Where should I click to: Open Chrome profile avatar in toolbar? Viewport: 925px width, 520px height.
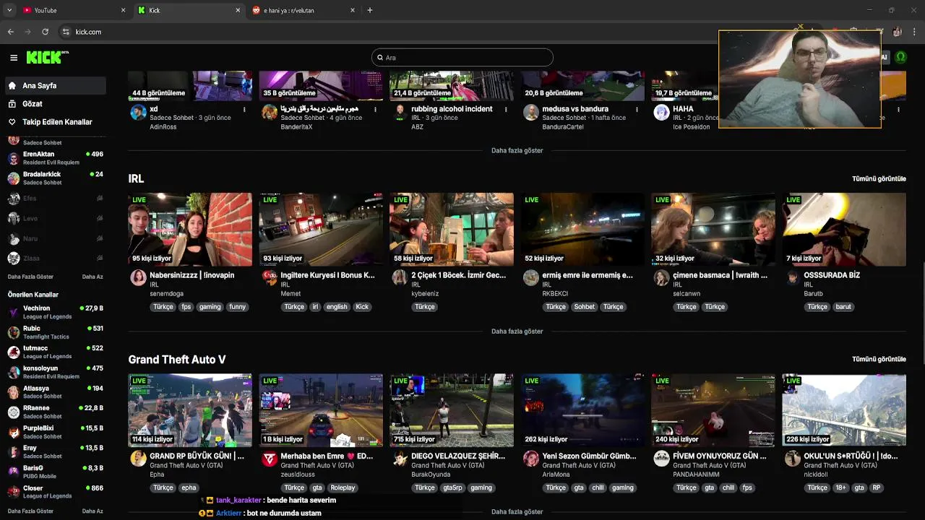(x=897, y=32)
